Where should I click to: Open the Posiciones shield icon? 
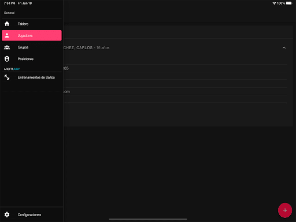[7, 59]
